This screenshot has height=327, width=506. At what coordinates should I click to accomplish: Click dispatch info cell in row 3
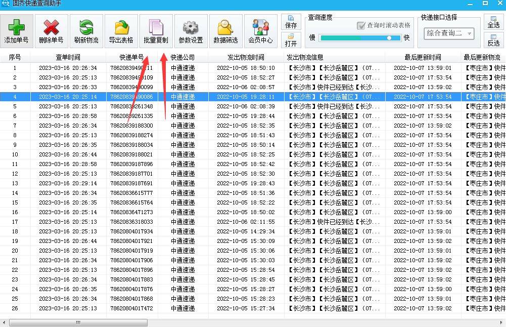(334, 87)
